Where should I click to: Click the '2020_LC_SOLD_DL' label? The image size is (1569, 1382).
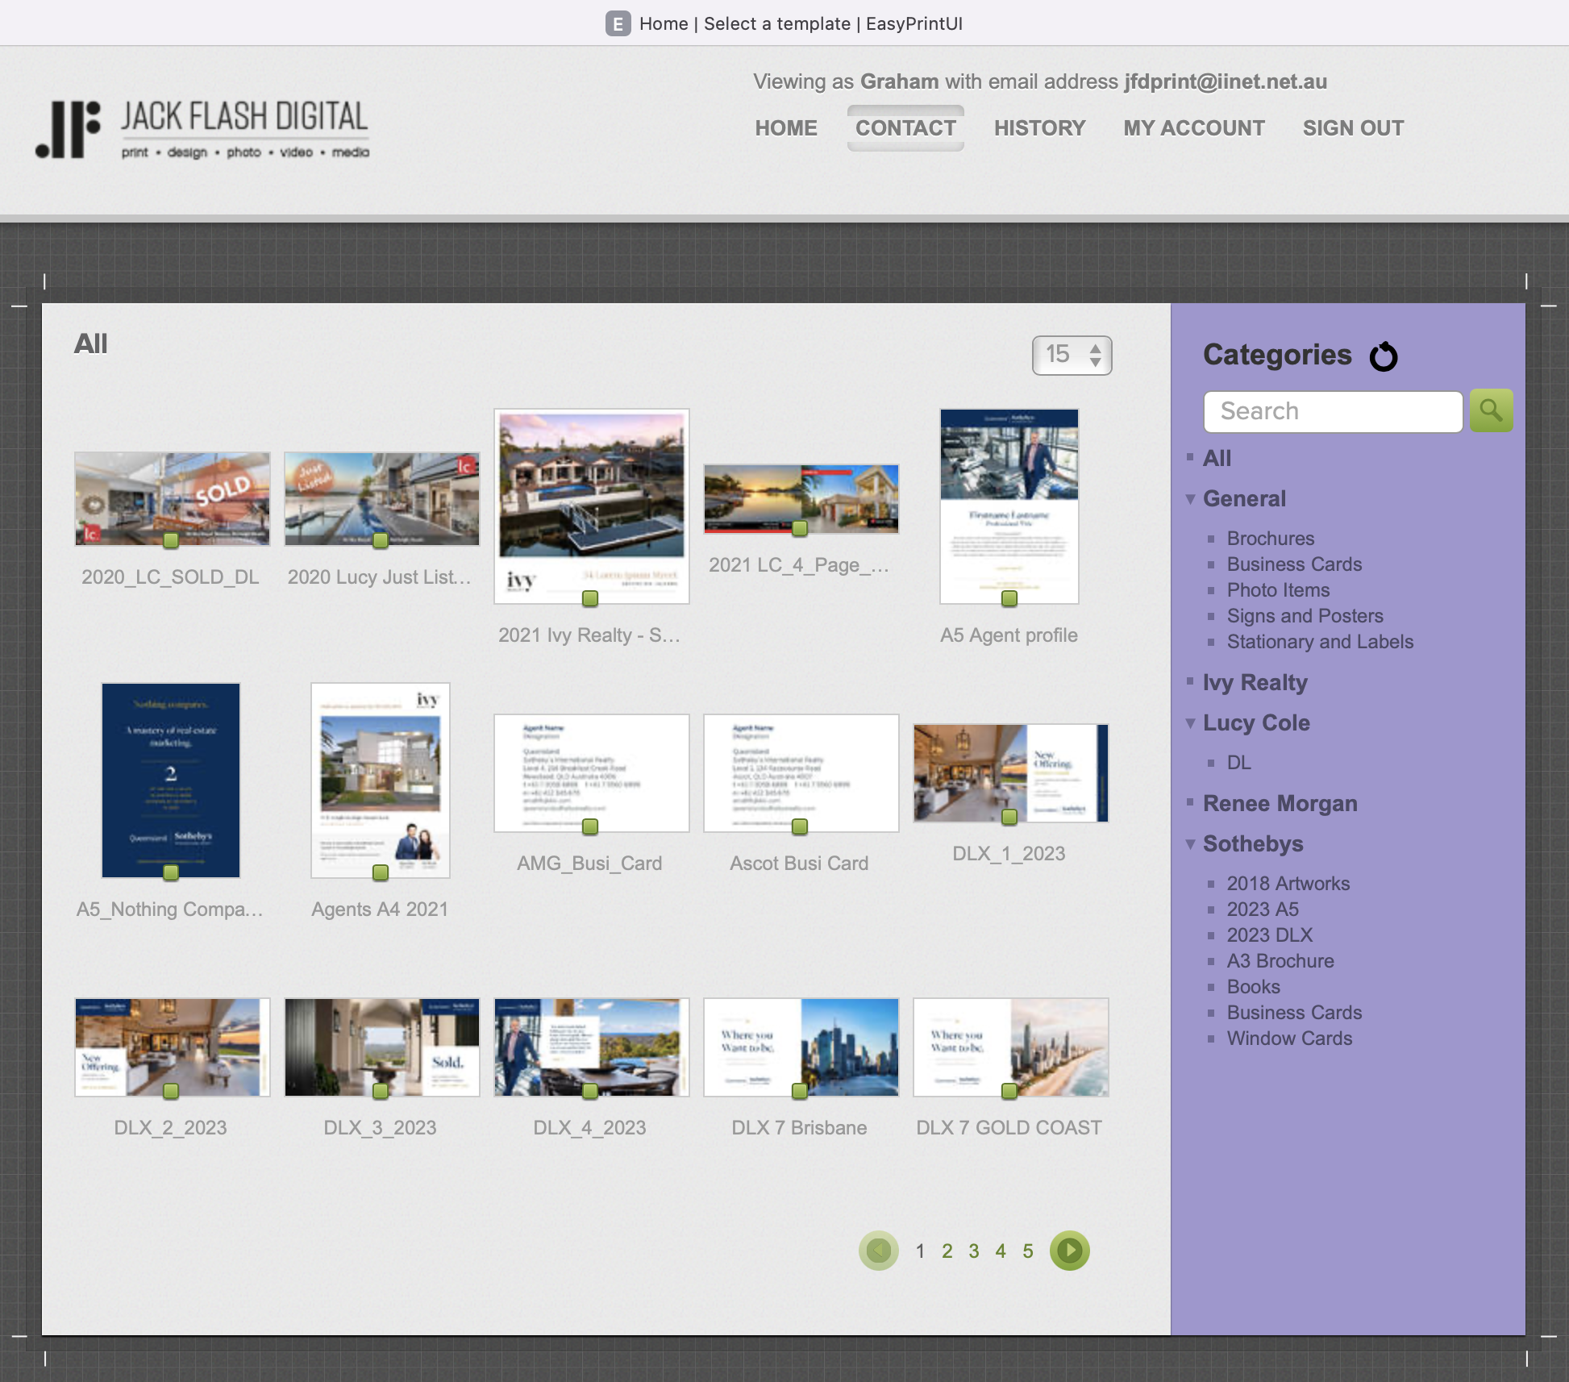pyautogui.click(x=170, y=577)
